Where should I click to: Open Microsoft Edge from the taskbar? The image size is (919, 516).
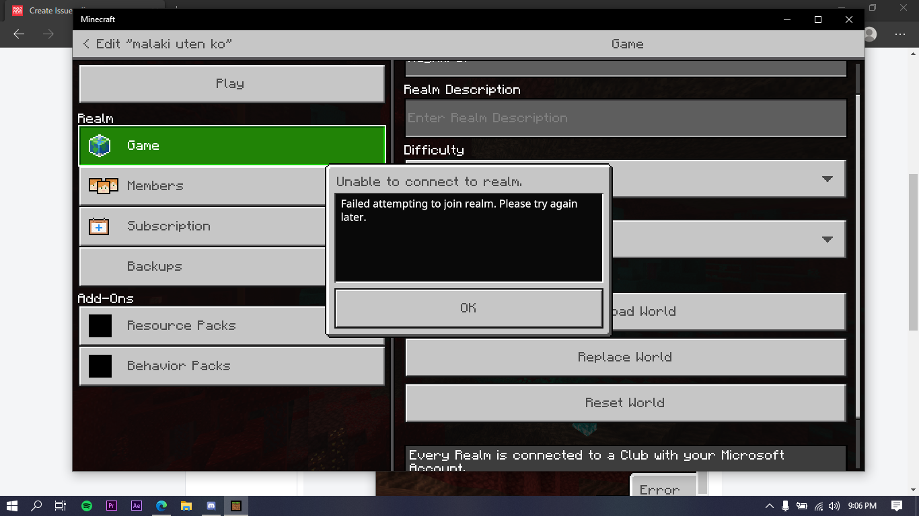click(161, 506)
